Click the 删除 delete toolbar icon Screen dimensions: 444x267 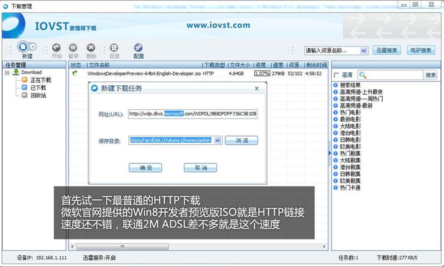pyautogui.click(x=91, y=48)
